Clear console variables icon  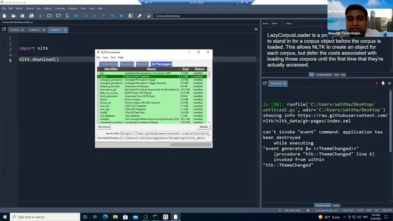pos(383,83)
